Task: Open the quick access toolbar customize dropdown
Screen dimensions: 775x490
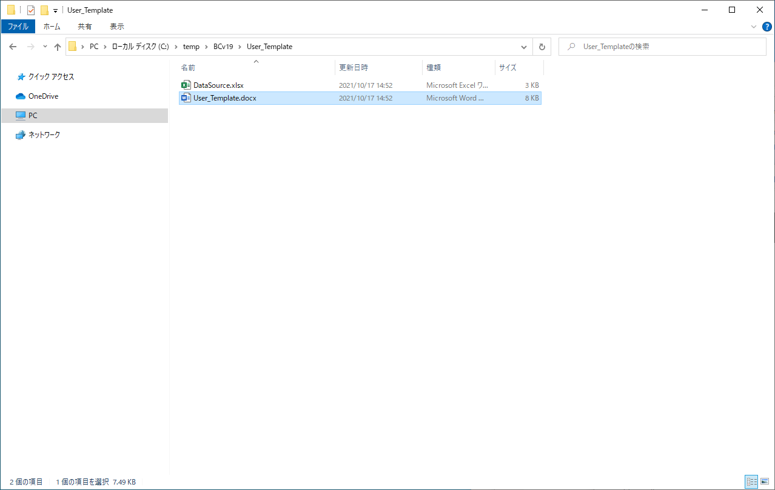Action: [55, 10]
